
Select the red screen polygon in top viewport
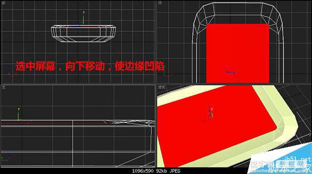tap(238, 53)
